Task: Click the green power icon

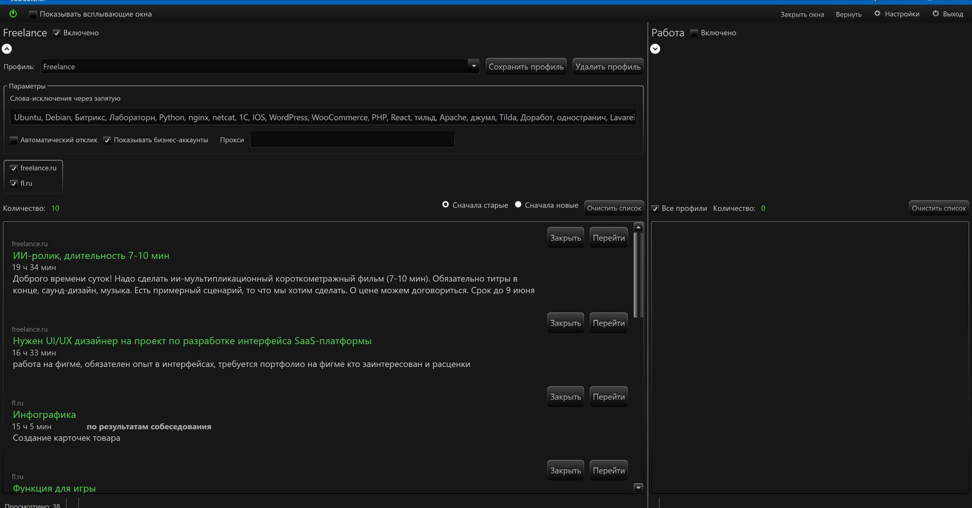Action: (13, 13)
